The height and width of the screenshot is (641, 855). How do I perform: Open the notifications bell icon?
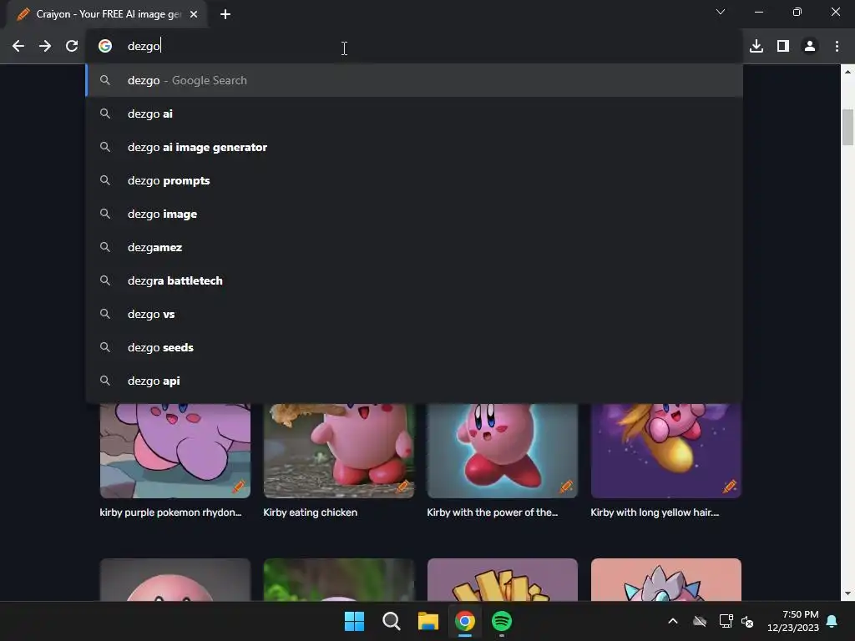(832, 621)
